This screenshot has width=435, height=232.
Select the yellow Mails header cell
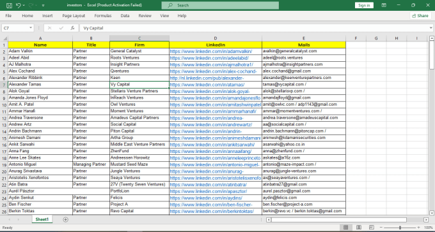point(304,45)
